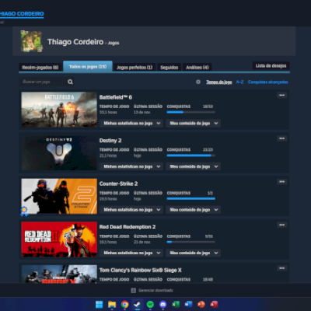311x311 pixels.
Task: Open the three-dots menu for Destiny 2
Action: [281, 138]
